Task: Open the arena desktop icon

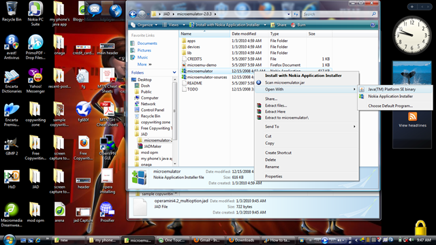Action: [59, 212]
